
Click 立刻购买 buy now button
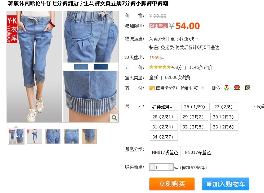coord(172,184)
